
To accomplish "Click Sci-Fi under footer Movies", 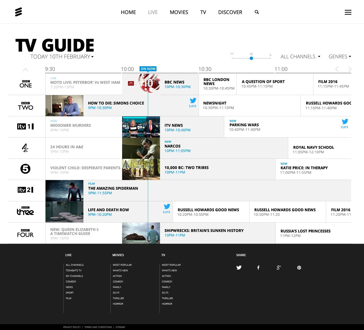I will [x=116, y=293].
